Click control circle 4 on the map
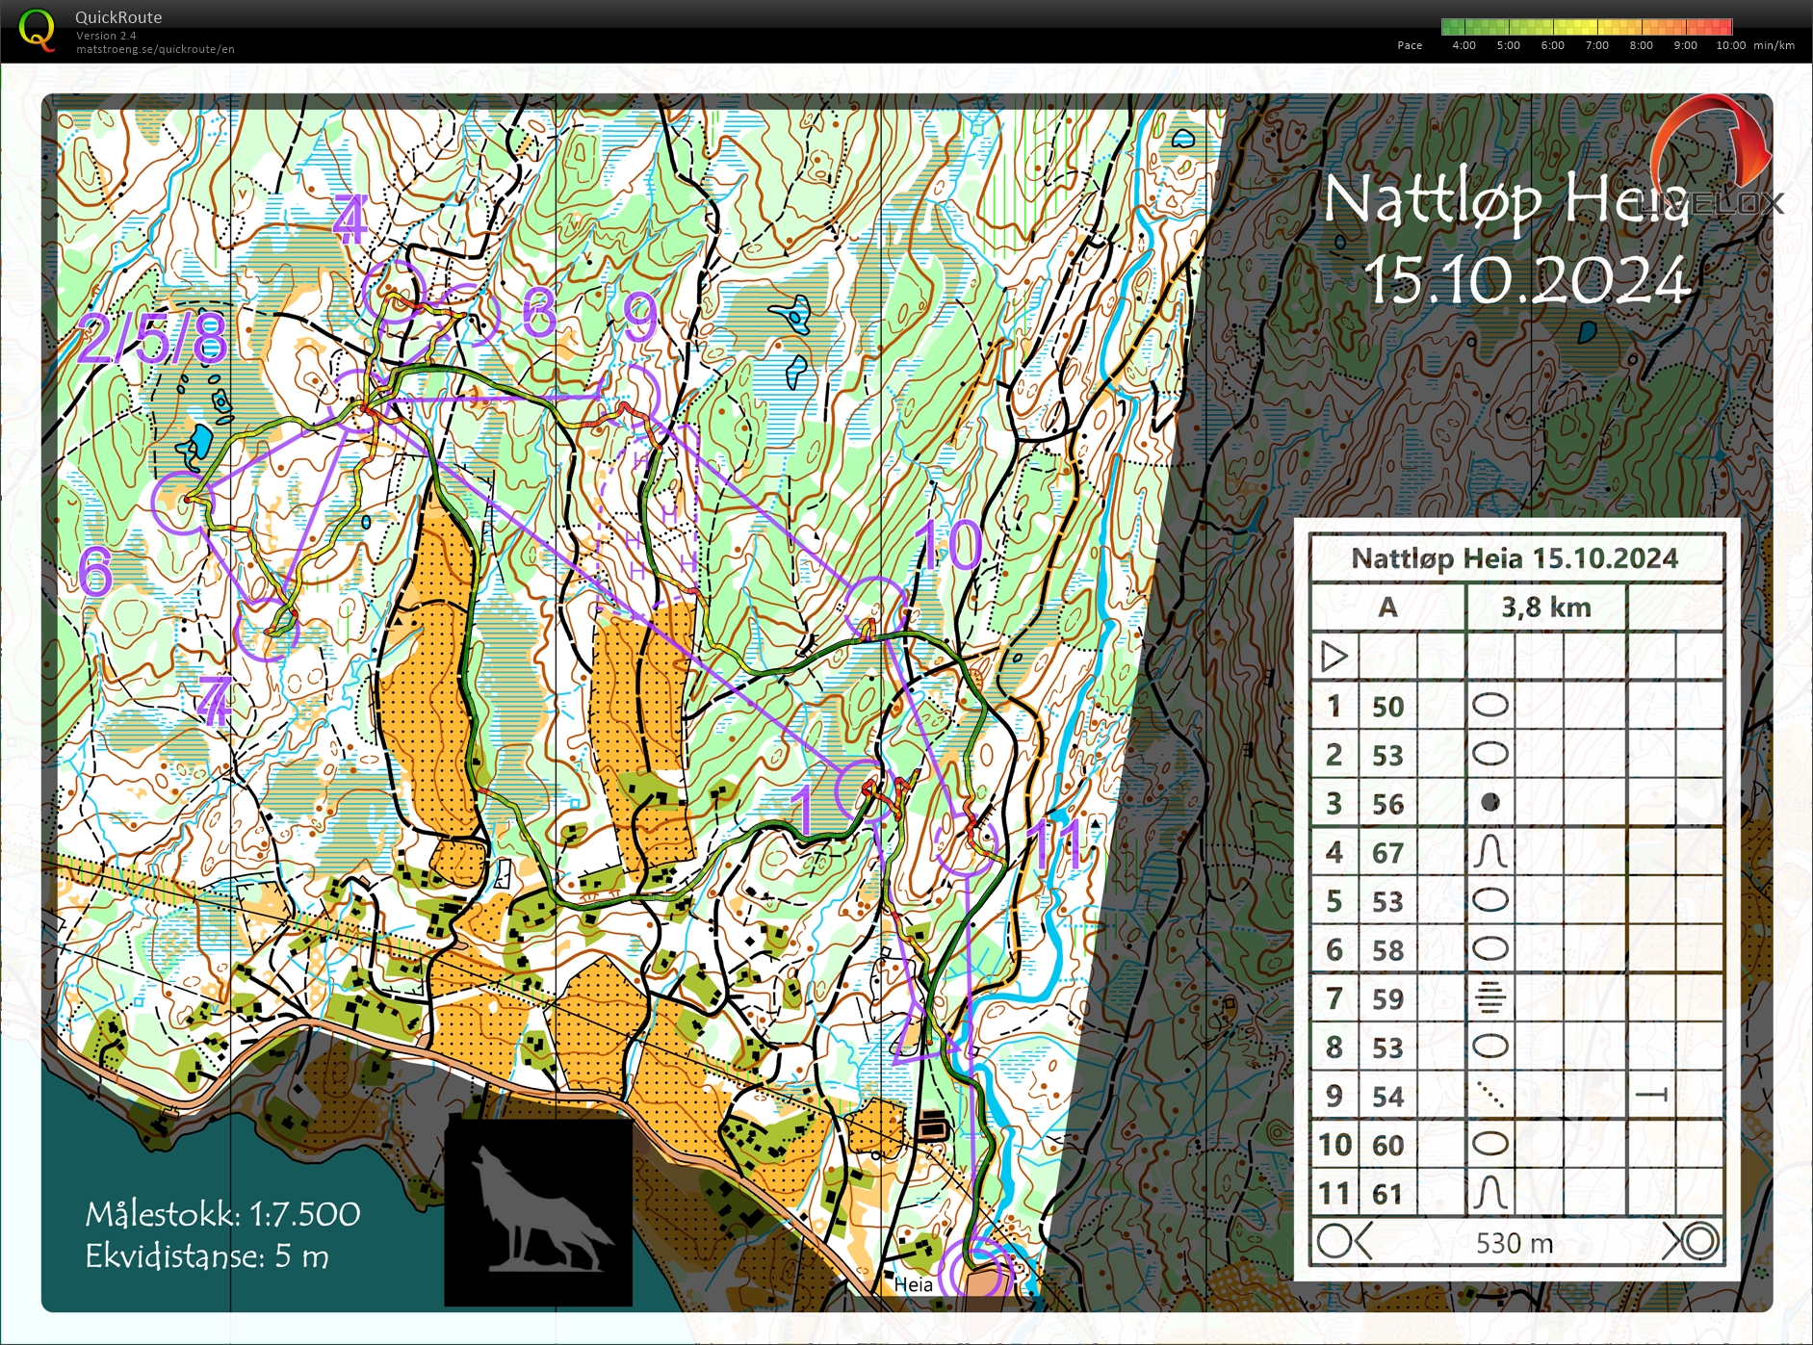 [x=394, y=289]
